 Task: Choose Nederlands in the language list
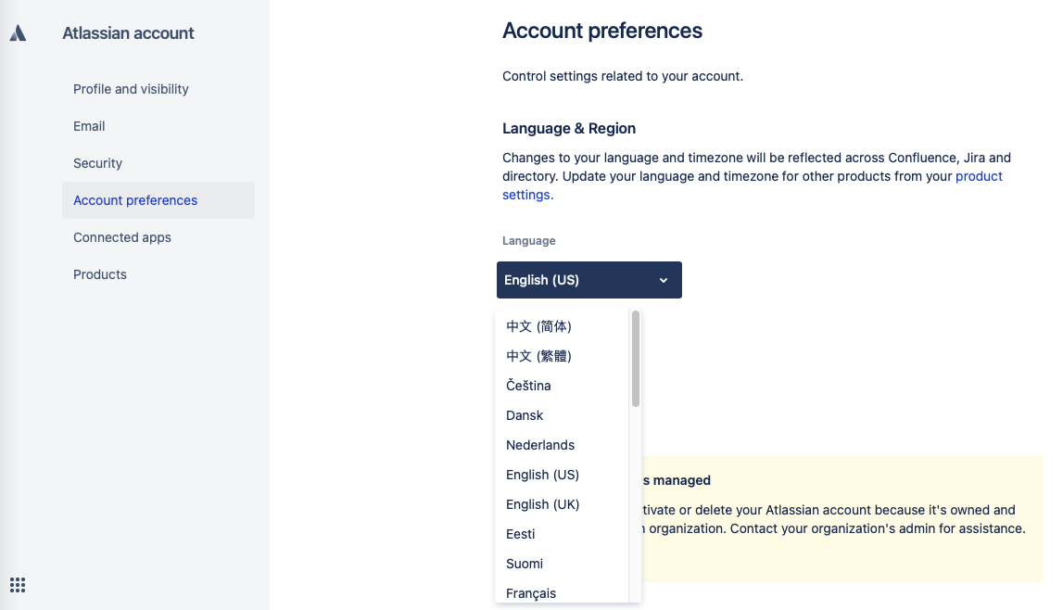click(x=540, y=445)
